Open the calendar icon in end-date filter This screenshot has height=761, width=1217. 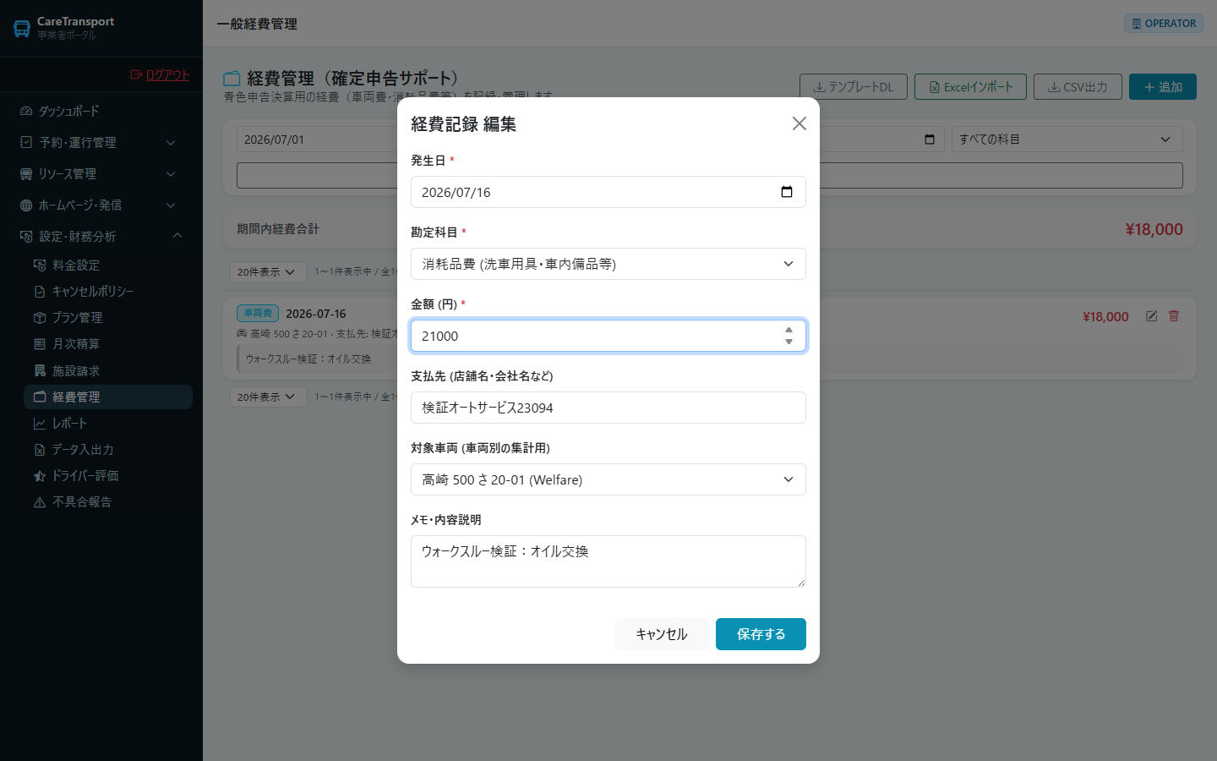930,140
